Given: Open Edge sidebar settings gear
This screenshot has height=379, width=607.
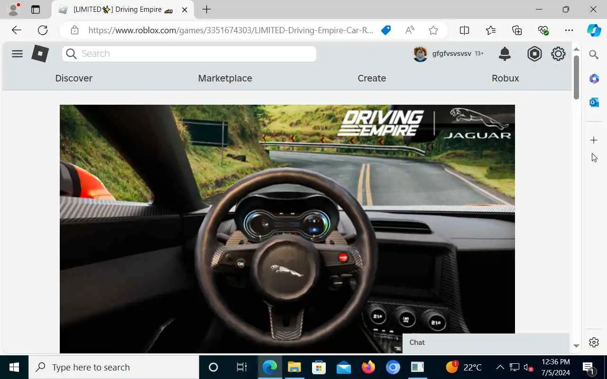Looking at the screenshot, I should [594, 342].
